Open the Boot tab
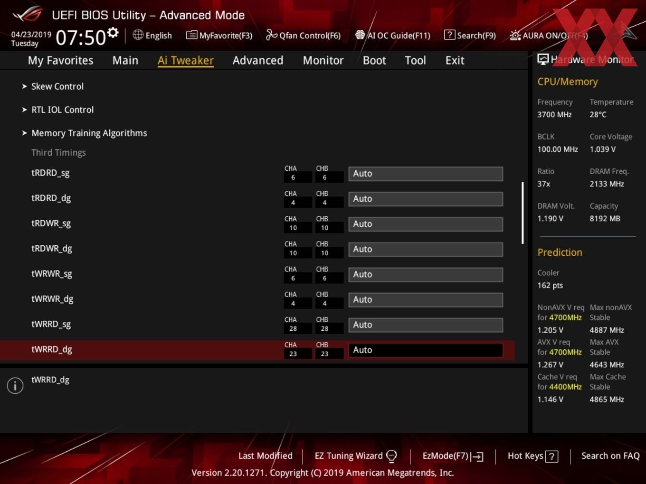646x484 pixels. [x=374, y=60]
